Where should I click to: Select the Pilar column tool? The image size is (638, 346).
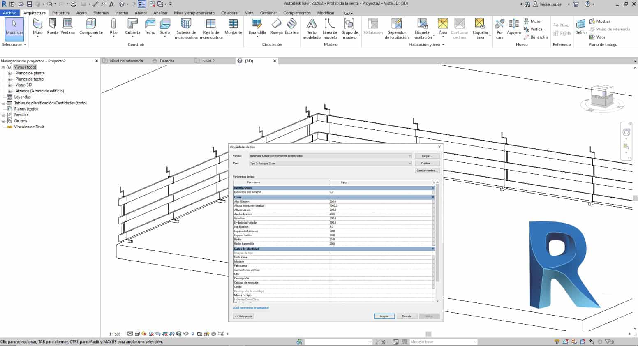tap(114, 27)
